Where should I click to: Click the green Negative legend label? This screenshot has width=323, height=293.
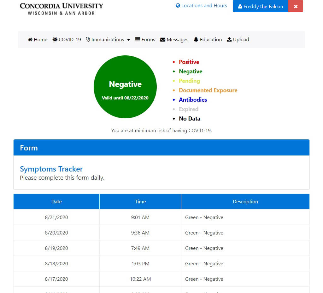191,71
